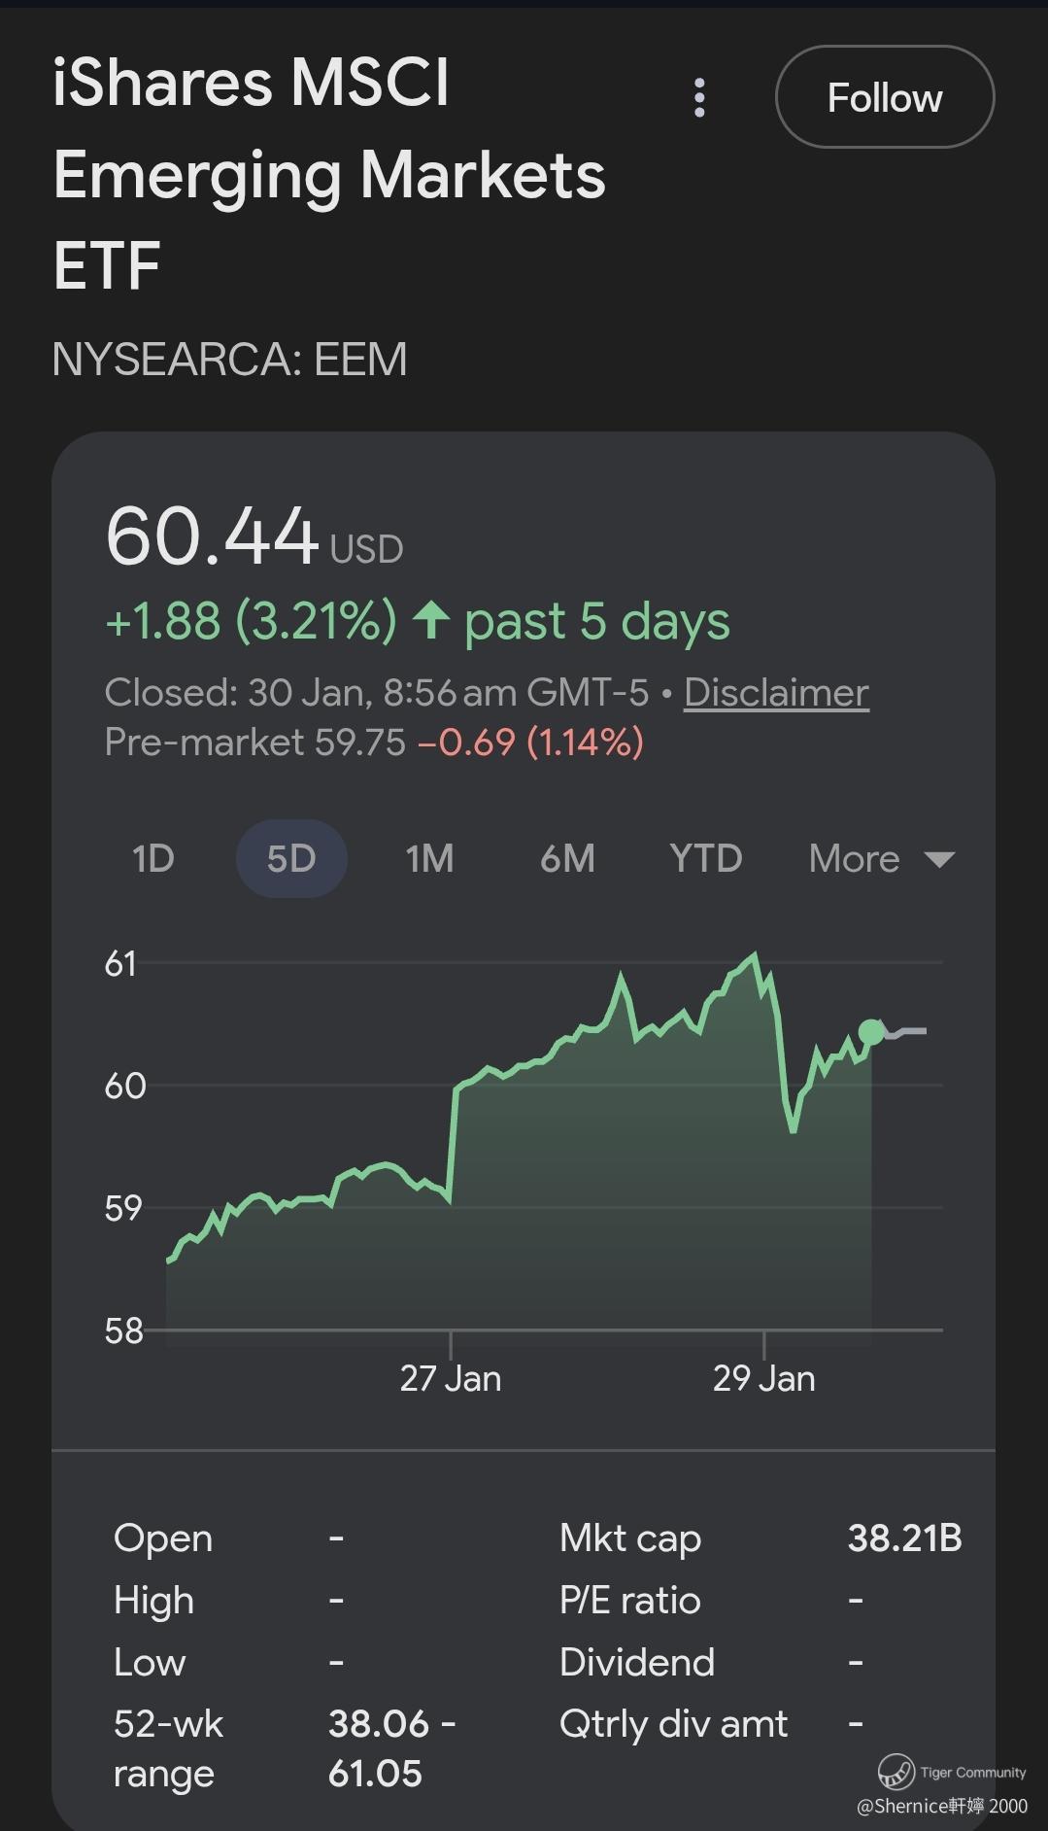Tap the Follow button
Image resolution: width=1048 pixels, height=1831 pixels.
tap(885, 97)
